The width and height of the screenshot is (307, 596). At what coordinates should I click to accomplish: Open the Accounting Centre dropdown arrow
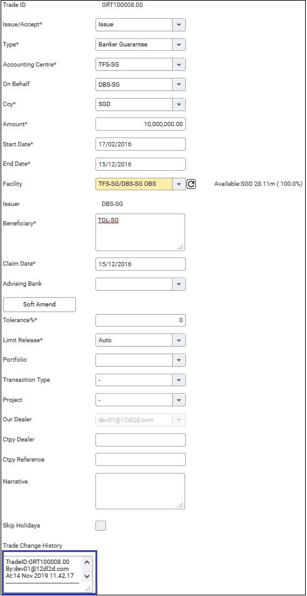[x=179, y=65]
